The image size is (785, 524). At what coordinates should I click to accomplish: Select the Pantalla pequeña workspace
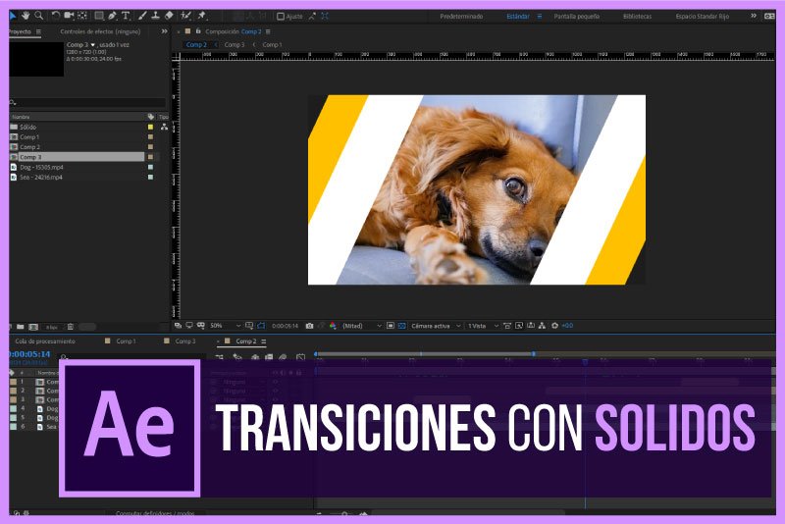point(576,17)
